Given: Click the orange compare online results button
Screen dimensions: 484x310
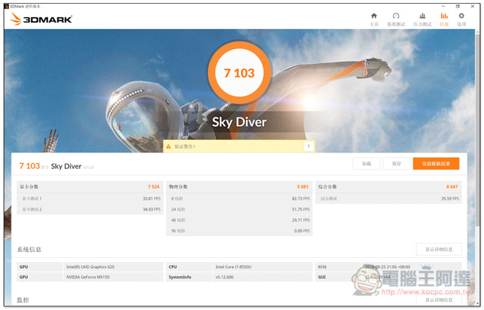Looking at the screenshot, I should (x=436, y=163).
